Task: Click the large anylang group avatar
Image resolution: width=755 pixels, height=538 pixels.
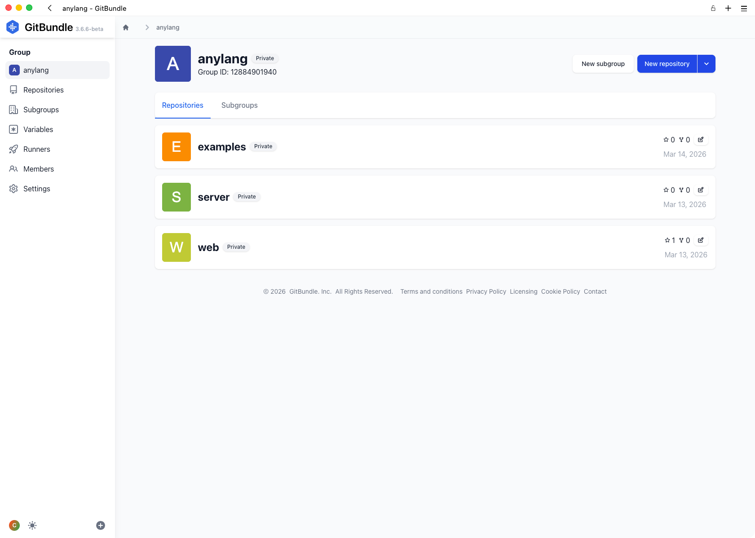Action: [173, 64]
